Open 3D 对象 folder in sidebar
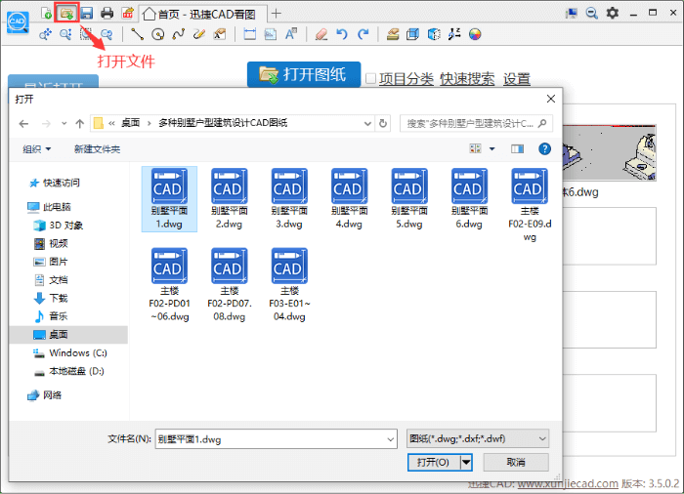 [x=59, y=225]
